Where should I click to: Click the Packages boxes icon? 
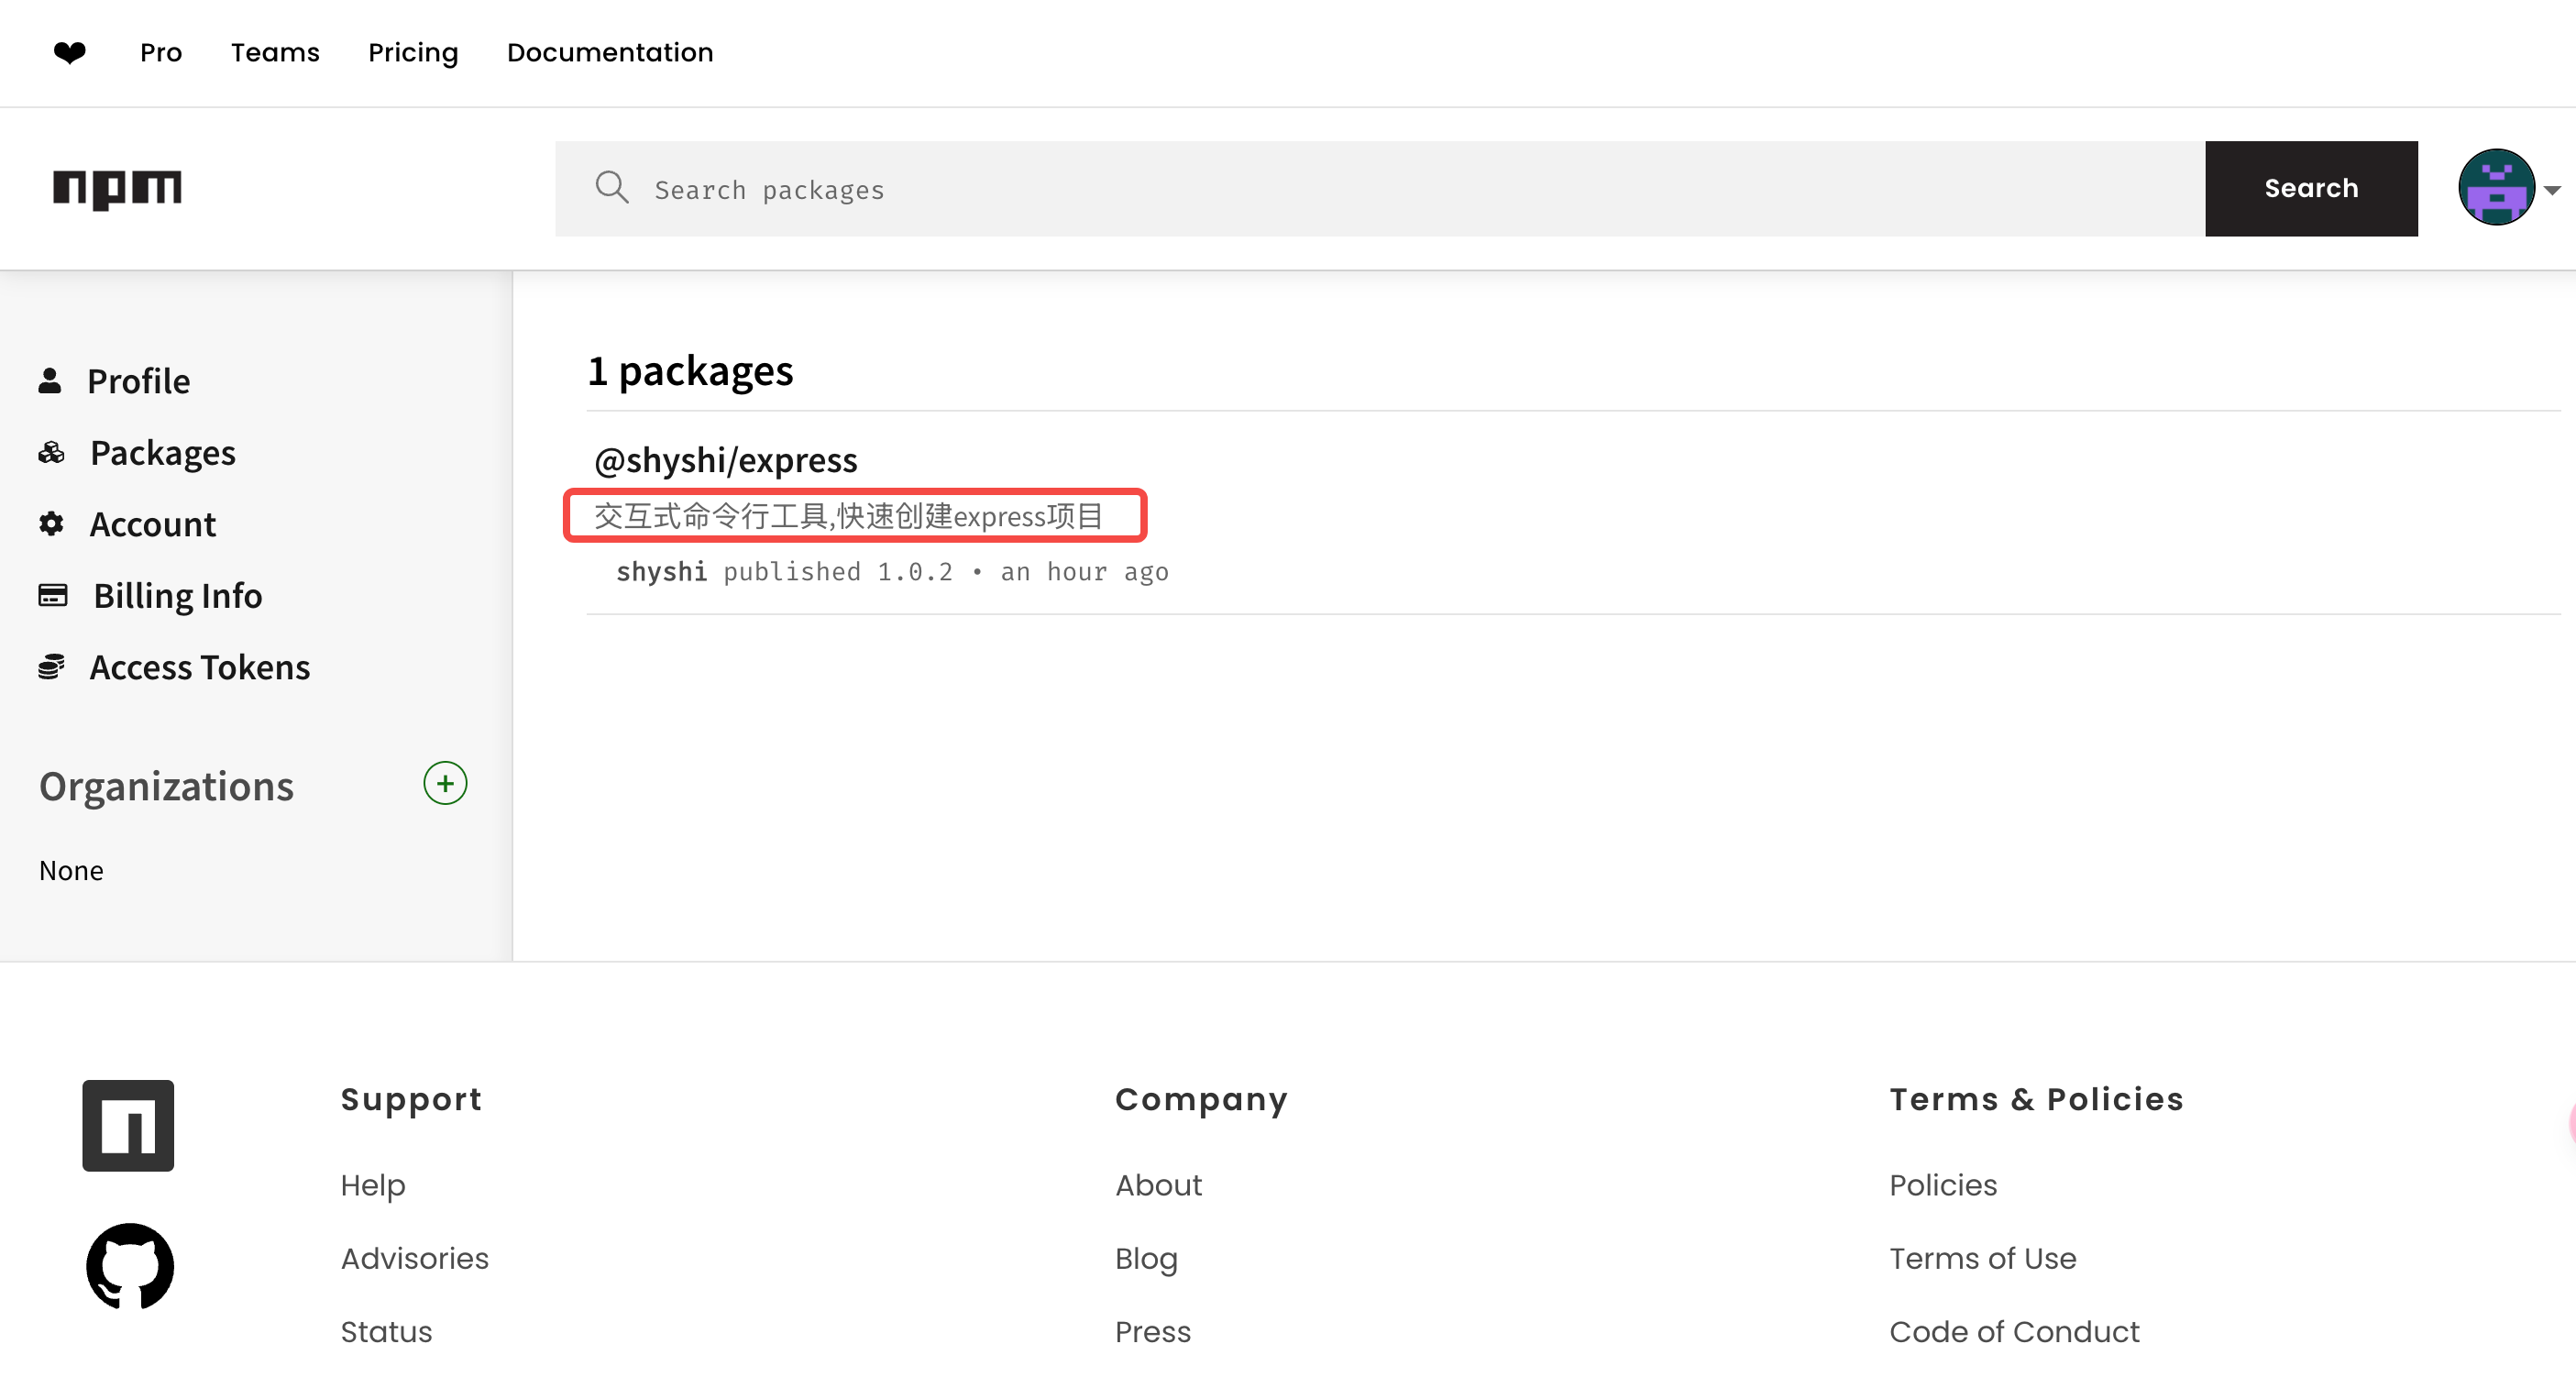[x=51, y=452]
